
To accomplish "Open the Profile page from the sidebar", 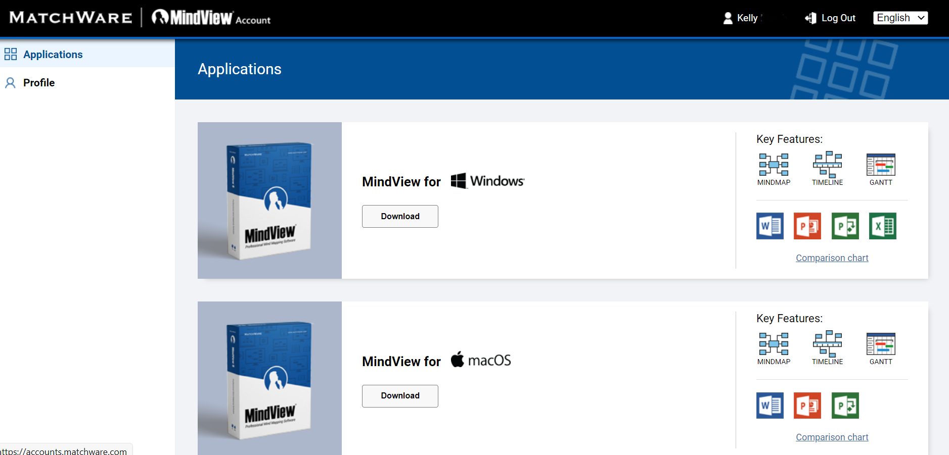I will 39,83.
